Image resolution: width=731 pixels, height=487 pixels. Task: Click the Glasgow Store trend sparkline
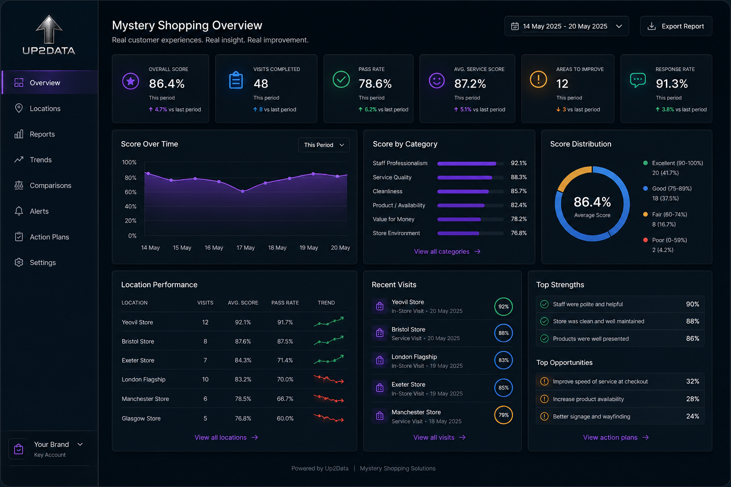tap(328, 419)
